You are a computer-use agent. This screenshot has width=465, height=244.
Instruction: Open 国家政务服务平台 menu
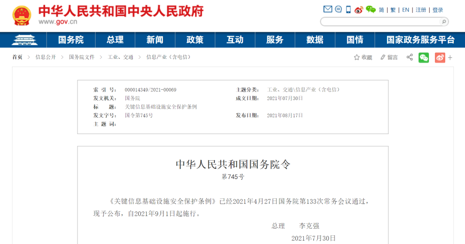pos(420,40)
